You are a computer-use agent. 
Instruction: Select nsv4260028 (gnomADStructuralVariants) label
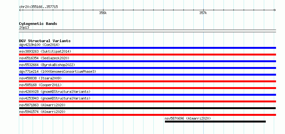click(55, 92)
